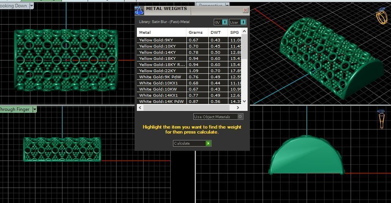This screenshot has width=391, height=203.
Task: Select the White Gold:10KW row
Action: 189,89
